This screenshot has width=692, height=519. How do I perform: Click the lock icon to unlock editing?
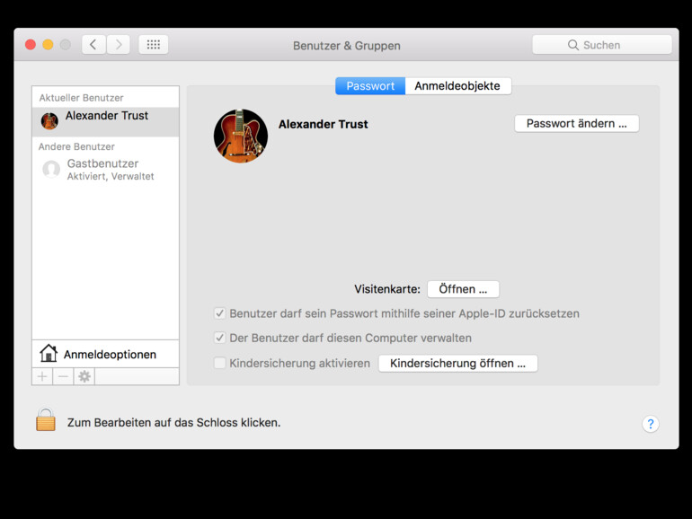click(46, 419)
